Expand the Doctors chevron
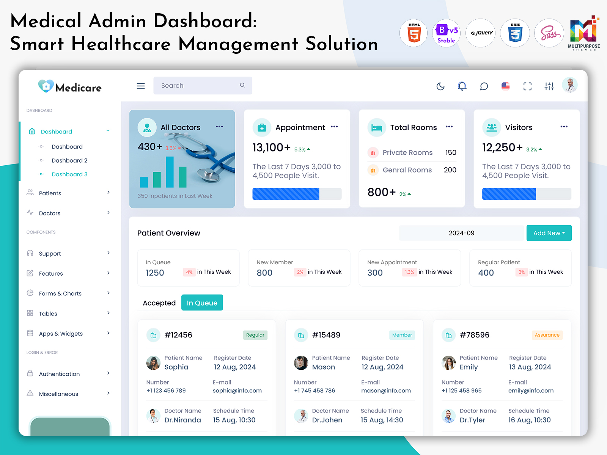Viewport: 607px width, 455px height. click(108, 213)
